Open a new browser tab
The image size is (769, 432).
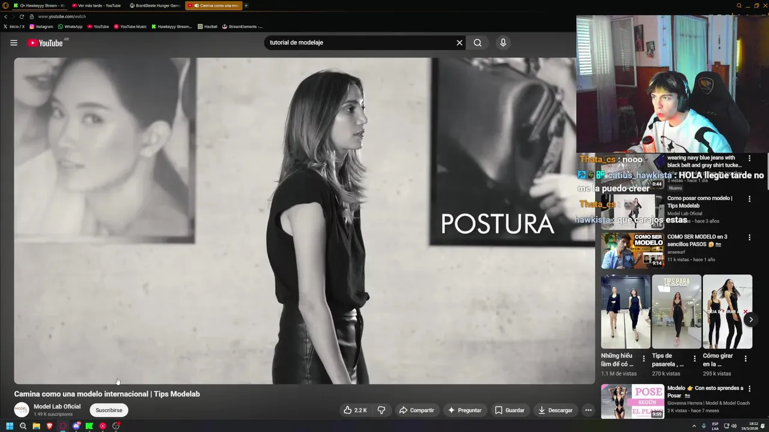pyautogui.click(x=246, y=5)
